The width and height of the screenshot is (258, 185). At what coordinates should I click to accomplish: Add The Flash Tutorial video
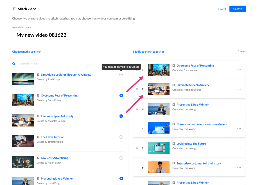click(121, 137)
